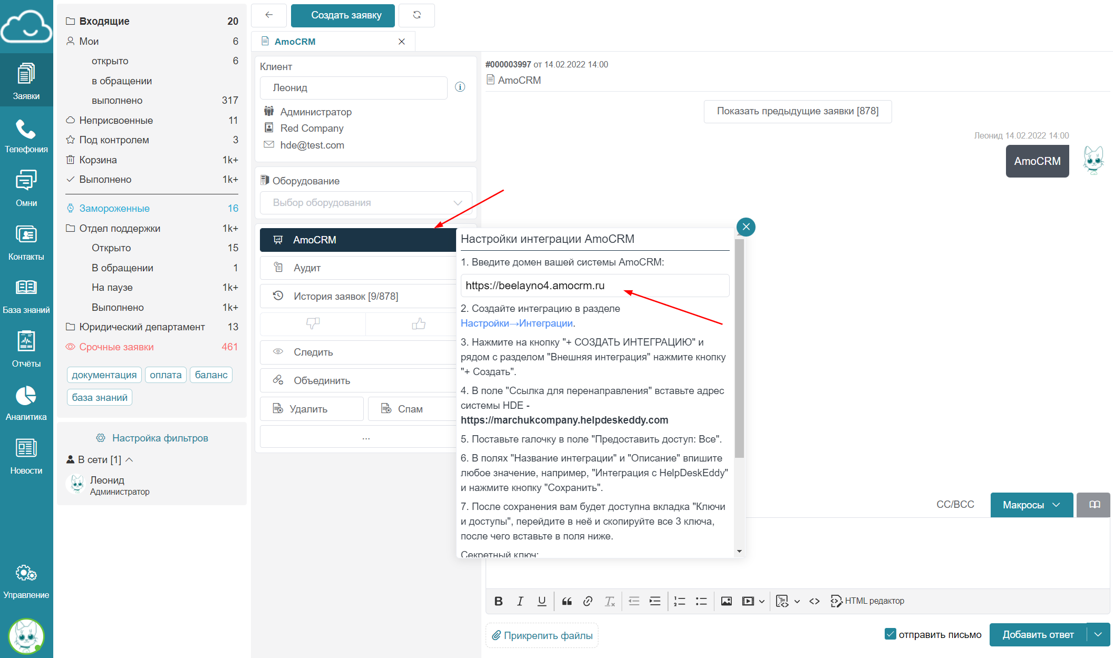Image resolution: width=1113 pixels, height=658 pixels.
Task: Insert a blockquote in editor
Action: pyautogui.click(x=567, y=601)
